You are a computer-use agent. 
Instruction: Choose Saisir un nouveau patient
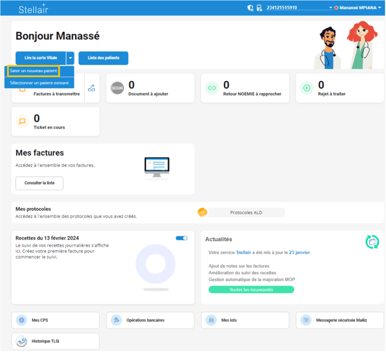pyautogui.click(x=33, y=71)
